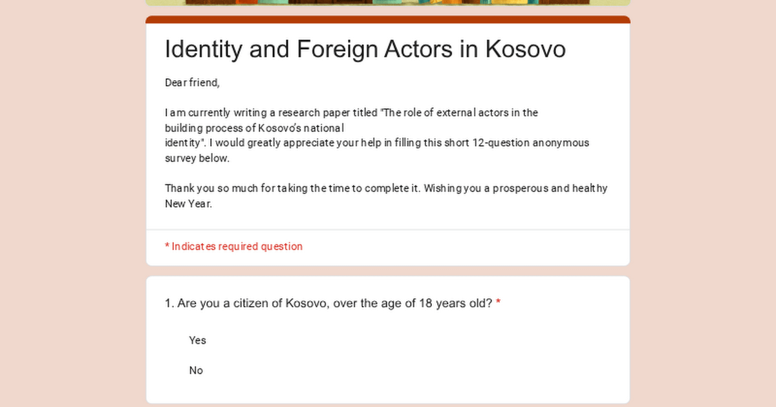Click the question 1 citizen text
The width and height of the screenshot is (776, 407).
[x=329, y=303]
